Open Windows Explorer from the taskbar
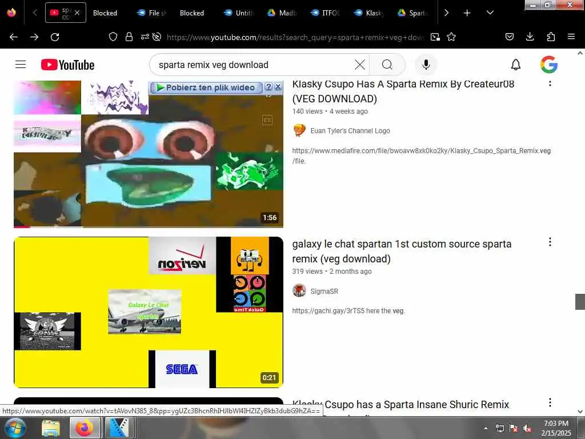Screen dimensions: 585x439 [51, 428]
